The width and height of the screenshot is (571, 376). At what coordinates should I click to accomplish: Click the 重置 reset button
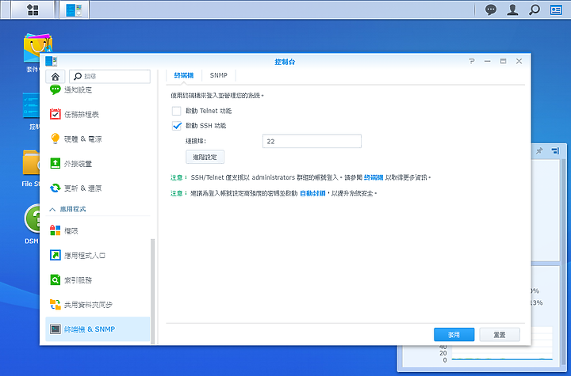tap(500, 335)
